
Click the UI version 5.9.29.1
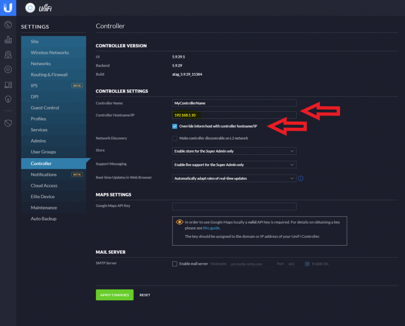(x=179, y=57)
